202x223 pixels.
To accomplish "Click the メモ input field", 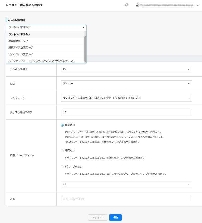I will [126, 199].
